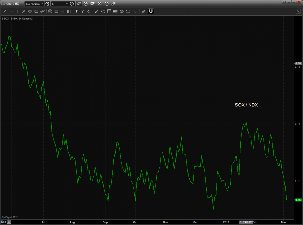Open the Chart window menu
The width and height of the screenshot is (303, 225).
pos(10,4)
